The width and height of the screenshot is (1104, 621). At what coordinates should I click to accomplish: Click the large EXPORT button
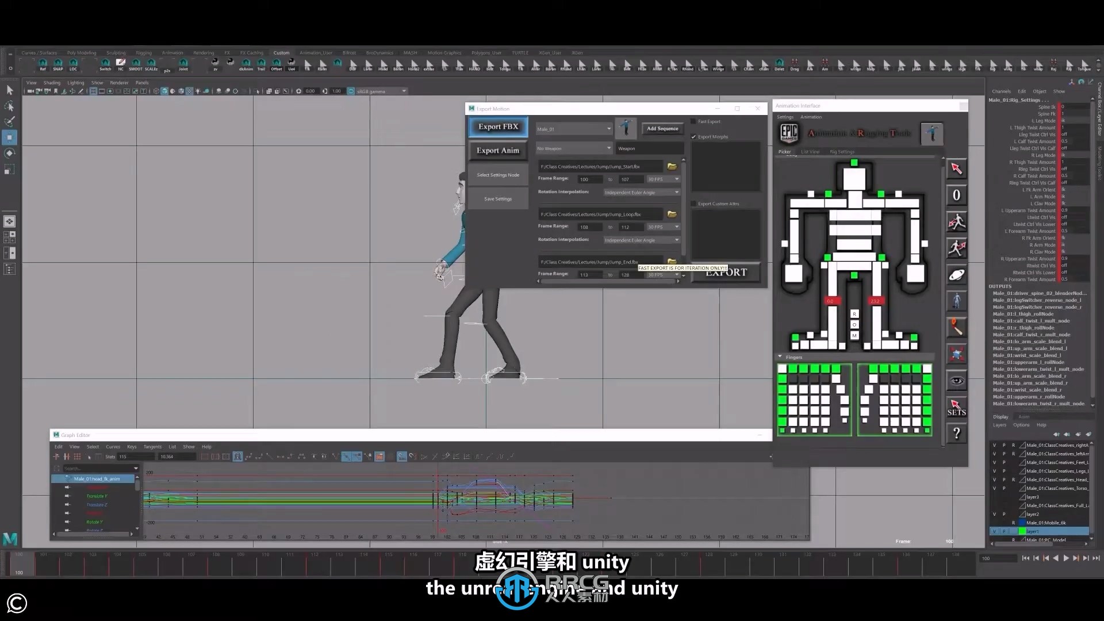(x=726, y=273)
